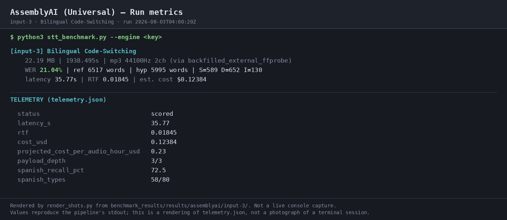Click the spanish_recall_pct value "72.5"
This screenshot has height=220, width=507.
158,170
